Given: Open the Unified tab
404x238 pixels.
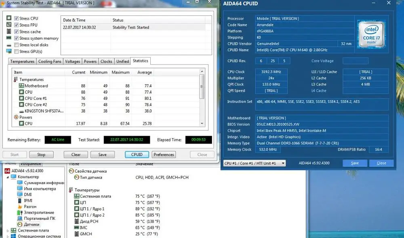Looking at the screenshot, I should click(122, 61).
